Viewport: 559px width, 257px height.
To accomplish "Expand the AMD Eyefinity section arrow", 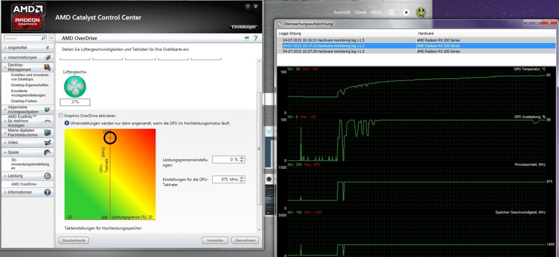I will point(5,121).
